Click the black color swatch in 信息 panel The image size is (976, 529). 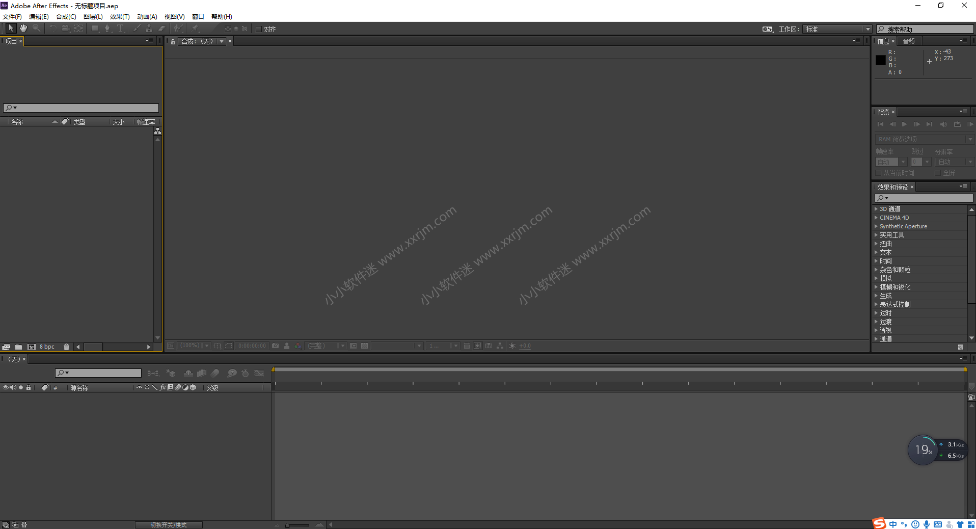coord(880,60)
